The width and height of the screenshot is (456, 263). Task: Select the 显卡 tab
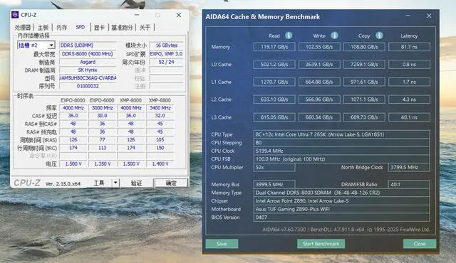click(x=99, y=28)
